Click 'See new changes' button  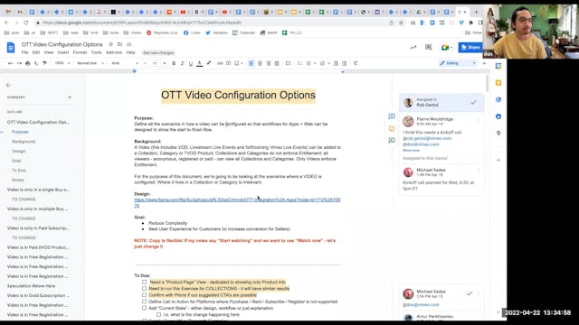(x=158, y=52)
